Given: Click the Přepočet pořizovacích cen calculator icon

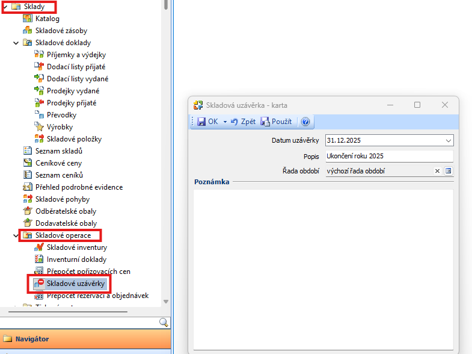Looking at the screenshot, I should [x=39, y=272].
